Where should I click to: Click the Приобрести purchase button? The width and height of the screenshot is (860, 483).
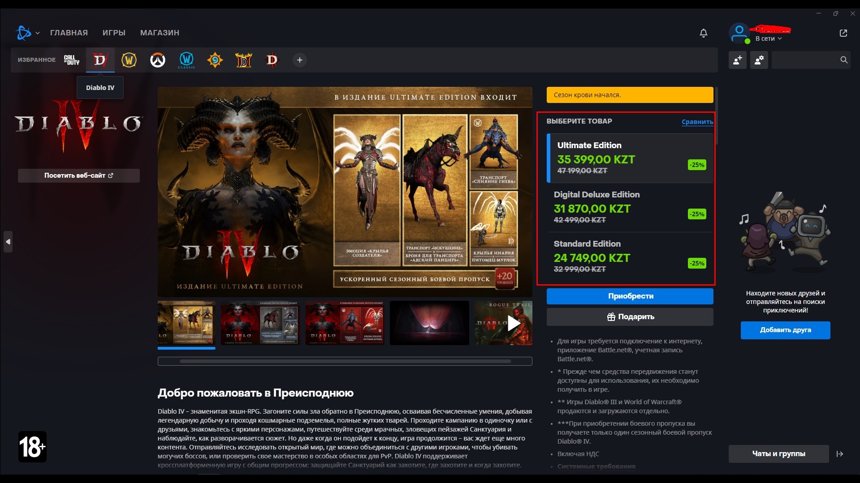coord(630,296)
